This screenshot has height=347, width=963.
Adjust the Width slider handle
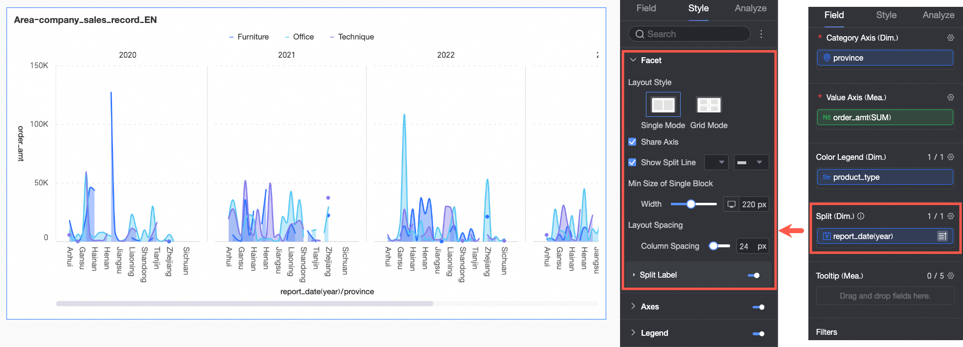(x=691, y=204)
